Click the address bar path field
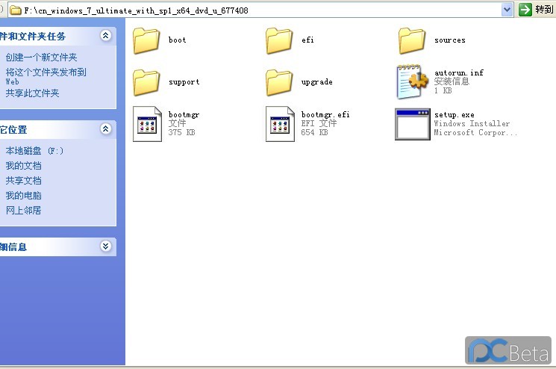This screenshot has width=556, height=369. pyautogui.click(x=262, y=10)
